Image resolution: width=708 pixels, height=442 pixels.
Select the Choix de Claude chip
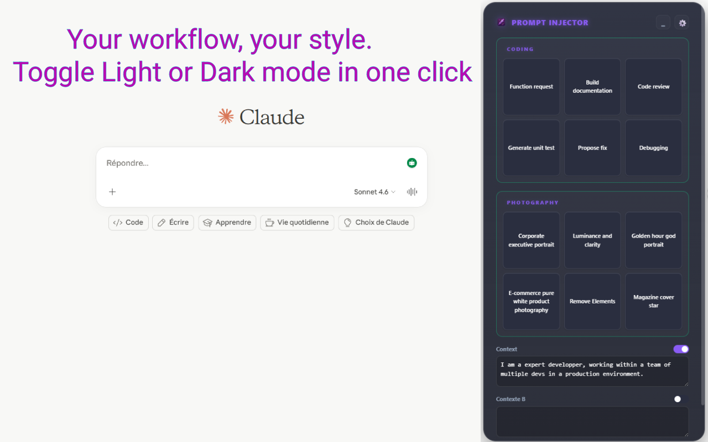(x=376, y=223)
